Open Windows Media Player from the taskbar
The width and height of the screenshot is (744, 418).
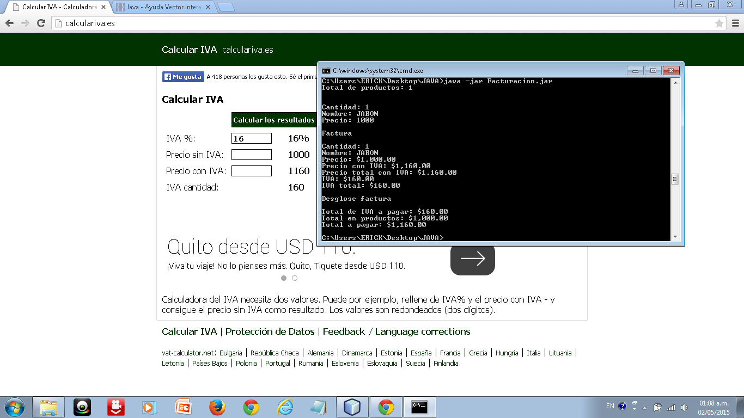149,407
